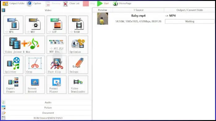Launch the Video Downloader tool

78,85
